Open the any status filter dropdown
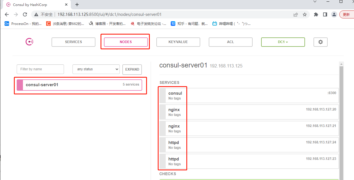Screen dimensions: 354x180 click(x=96, y=69)
